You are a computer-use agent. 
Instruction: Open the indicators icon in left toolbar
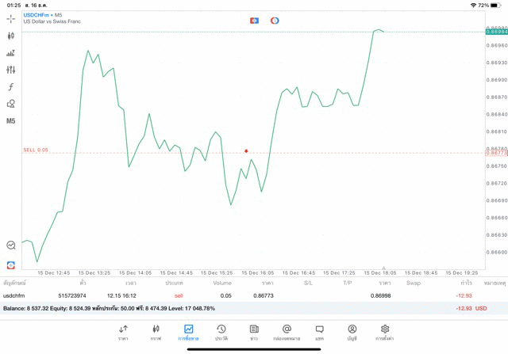tap(11, 53)
